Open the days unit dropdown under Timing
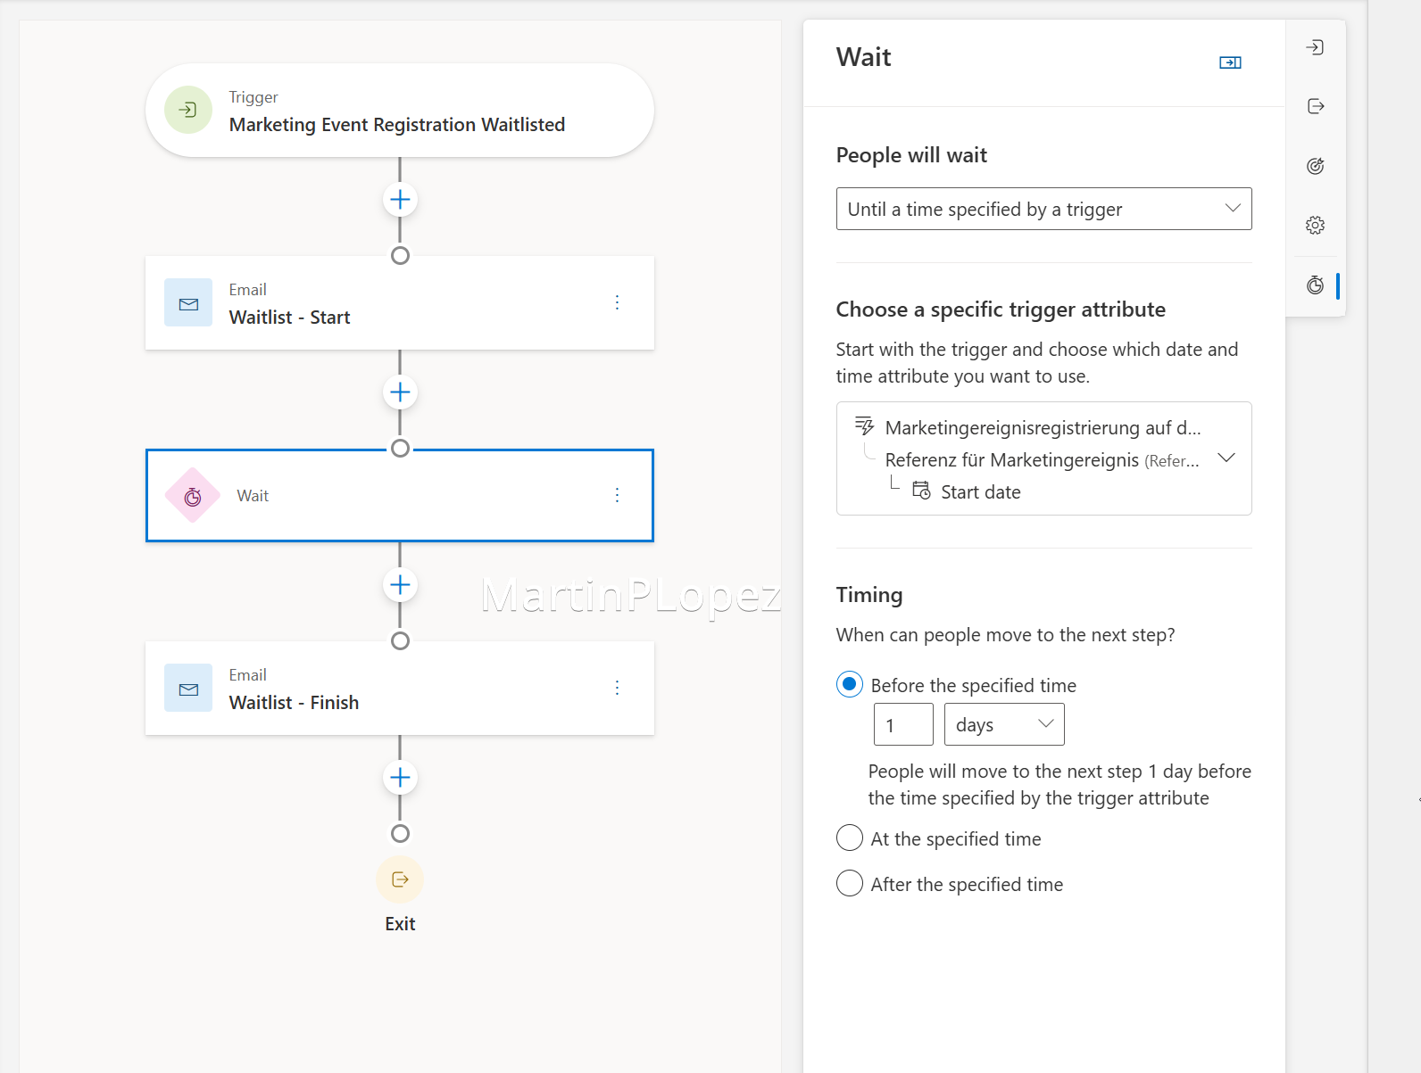 1003,724
